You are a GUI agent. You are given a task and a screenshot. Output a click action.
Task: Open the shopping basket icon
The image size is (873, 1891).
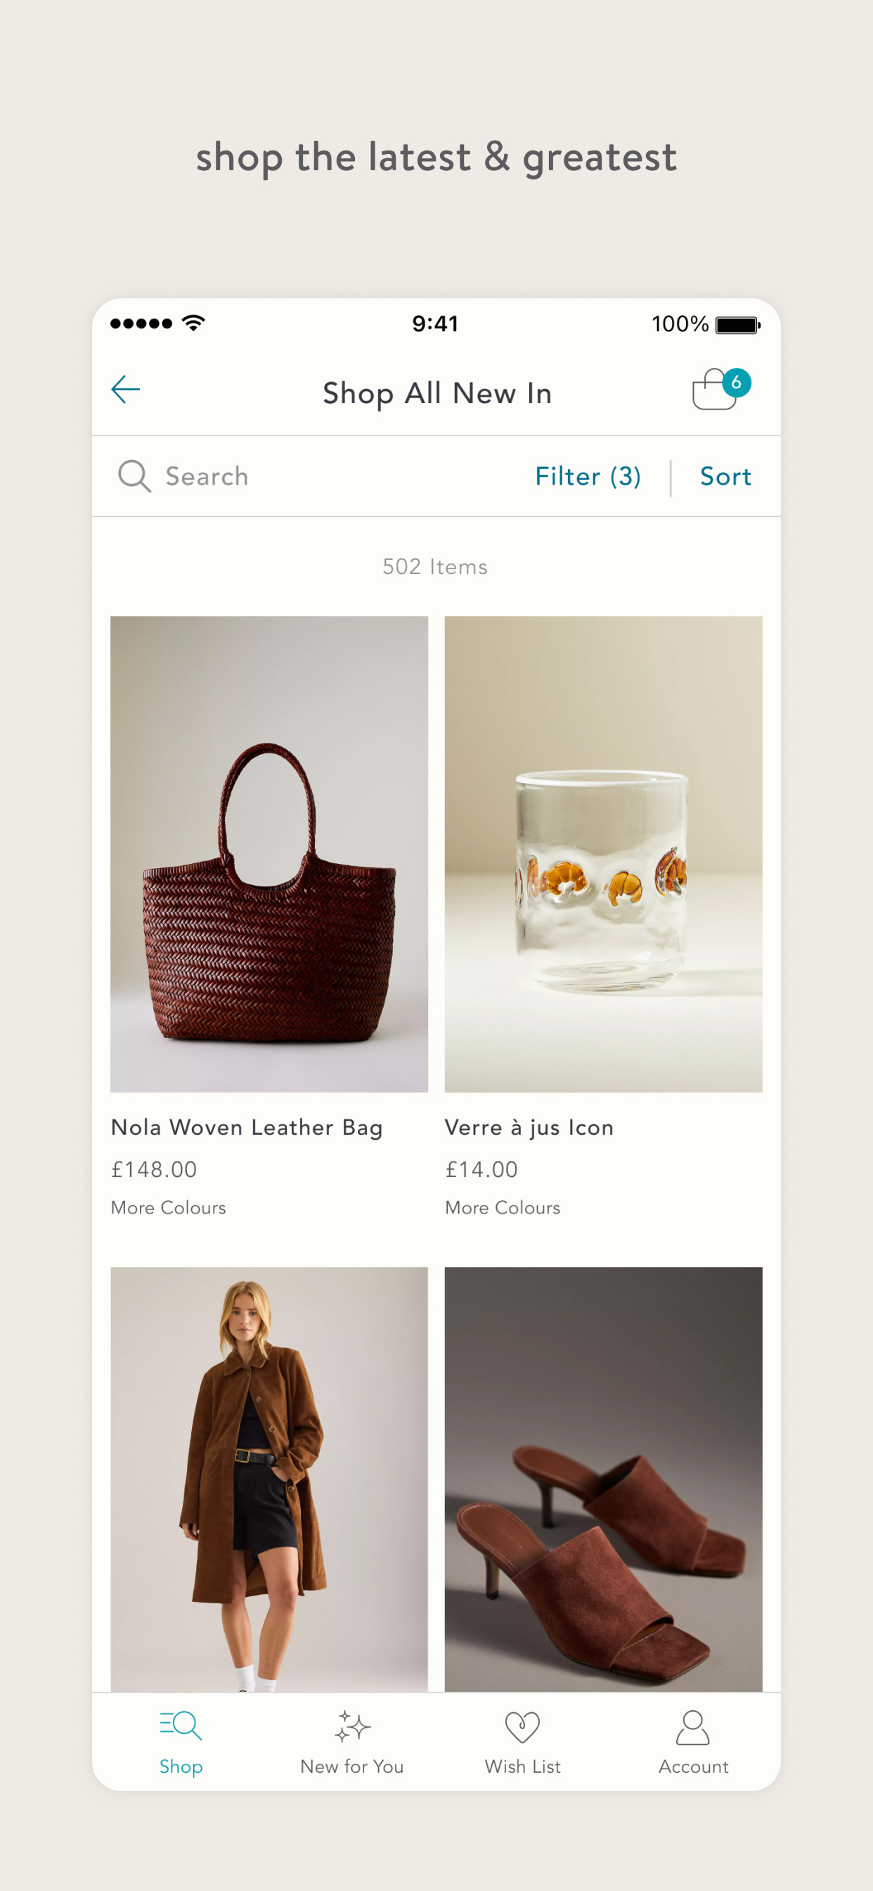coord(714,390)
